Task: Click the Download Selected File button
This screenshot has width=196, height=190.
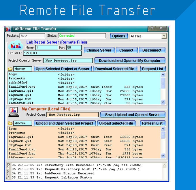Action: tap(115, 69)
